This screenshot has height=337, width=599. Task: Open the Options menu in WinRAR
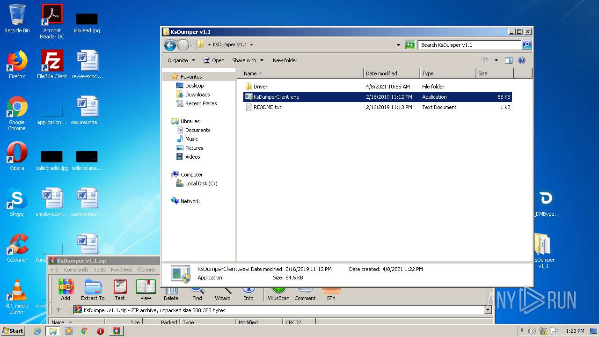pos(146,270)
